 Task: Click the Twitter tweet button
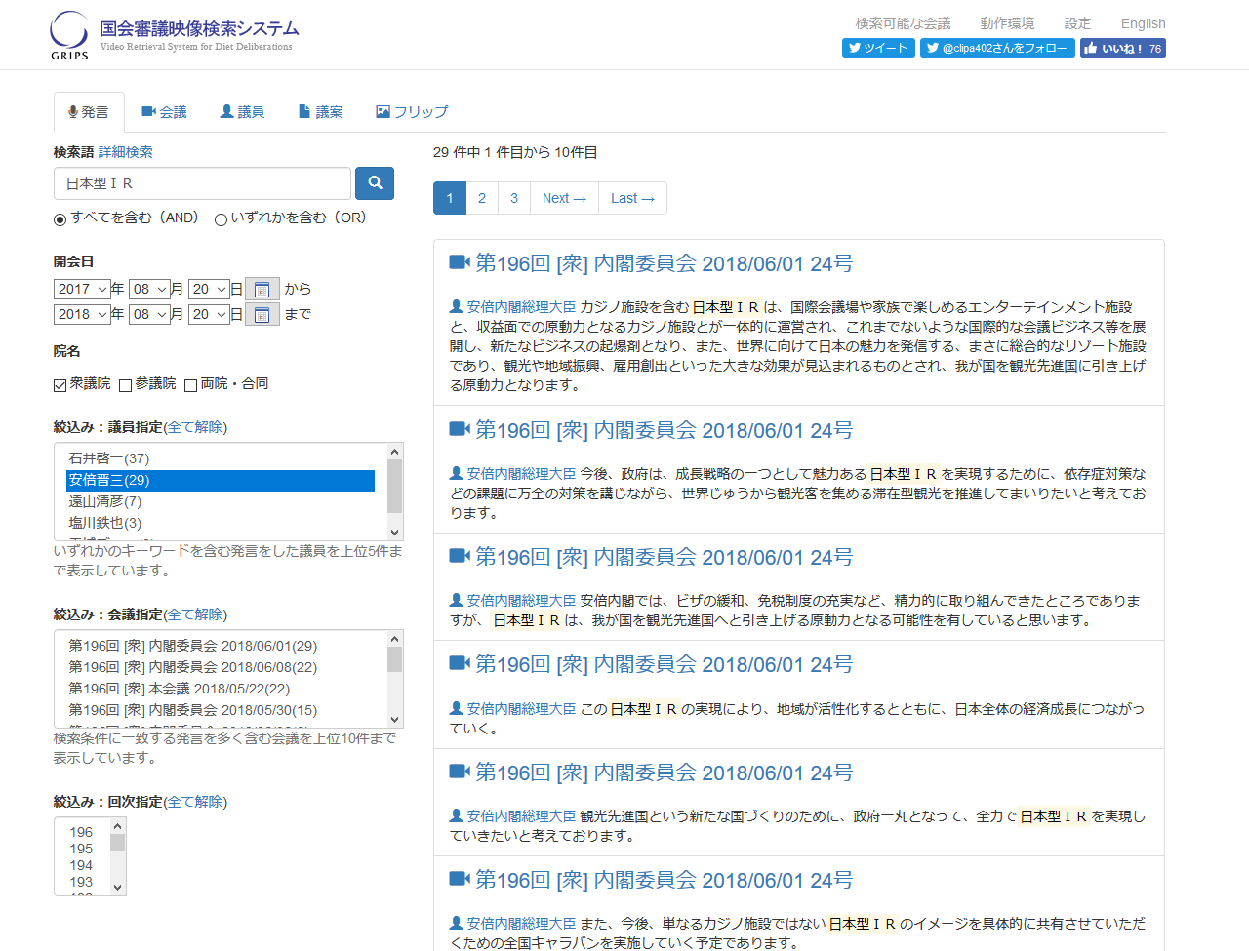878,48
